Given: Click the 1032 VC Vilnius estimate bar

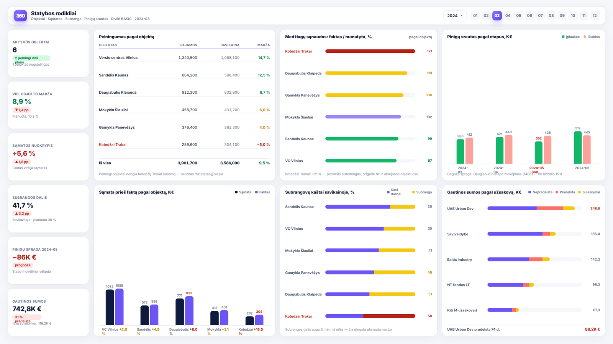Looking at the screenshot, I should [x=110, y=307].
